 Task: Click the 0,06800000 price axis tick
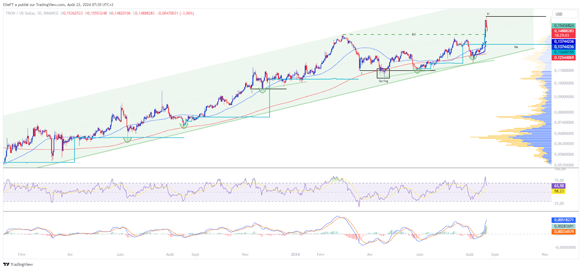point(564,133)
